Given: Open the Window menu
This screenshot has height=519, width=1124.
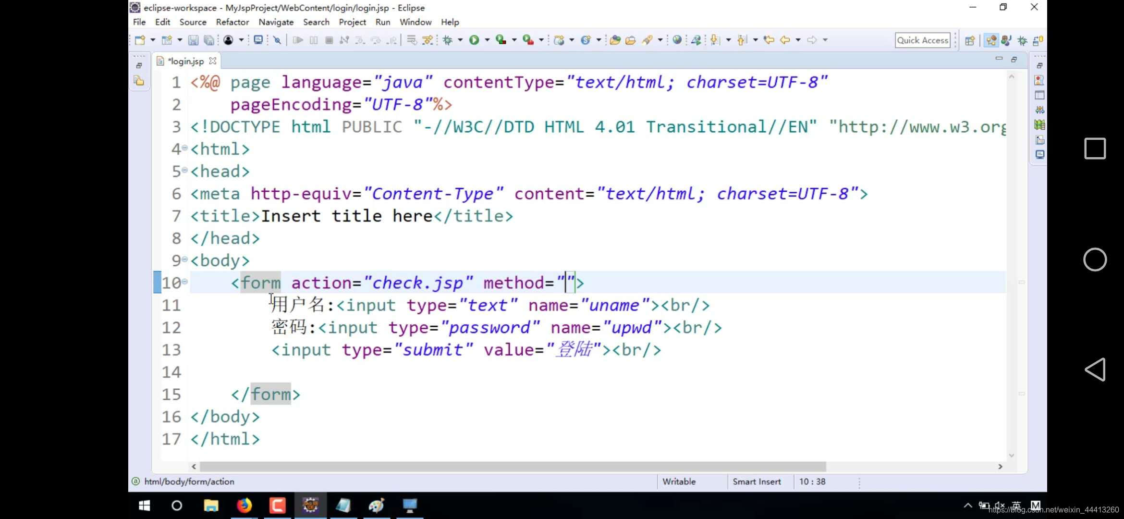Looking at the screenshot, I should tap(415, 22).
